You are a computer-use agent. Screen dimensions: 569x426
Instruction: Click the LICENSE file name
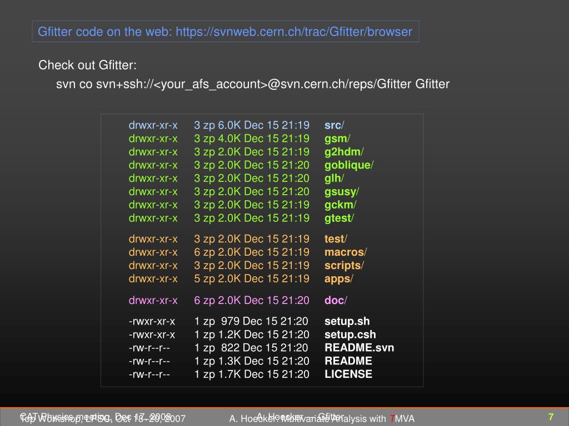click(348, 374)
